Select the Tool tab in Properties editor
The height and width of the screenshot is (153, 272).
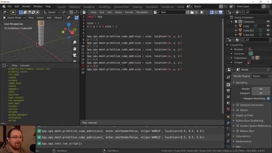pyautogui.click(x=228, y=77)
